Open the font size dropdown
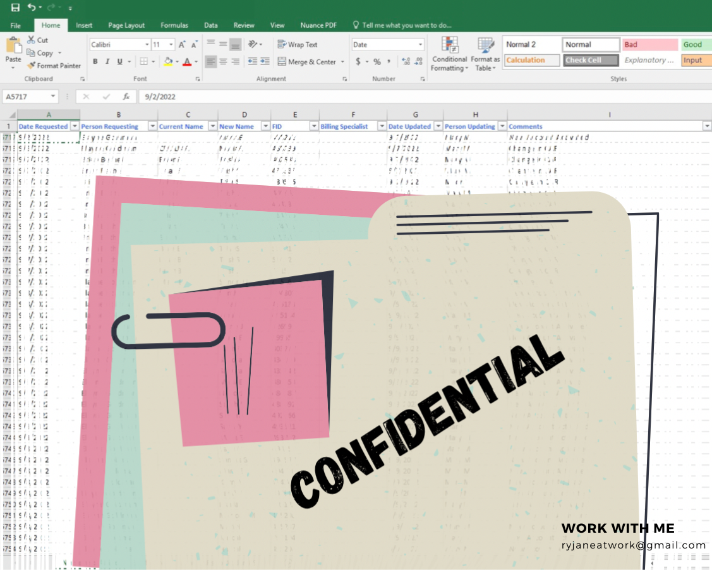This screenshot has width=712, height=570. [x=171, y=44]
